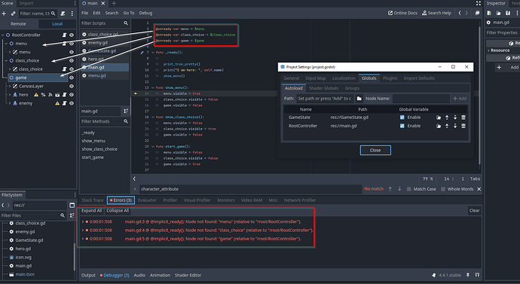
Task: Expand the first error entry for main.gd:3
Action: point(83,221)
